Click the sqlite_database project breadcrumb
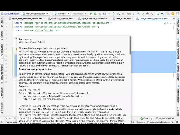Viewport: 180px width, 135px height. tap(10, 14)
